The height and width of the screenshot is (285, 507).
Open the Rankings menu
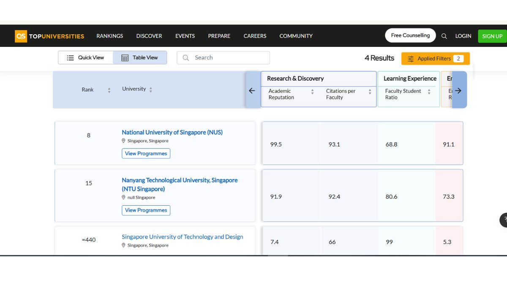click(x=110, y=36)
